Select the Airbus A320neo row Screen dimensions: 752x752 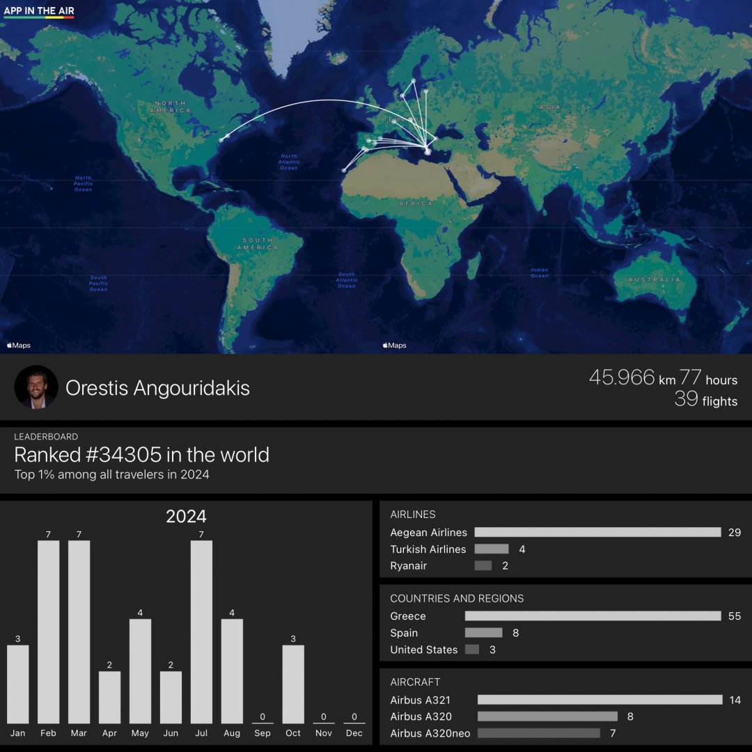point(430,733)
